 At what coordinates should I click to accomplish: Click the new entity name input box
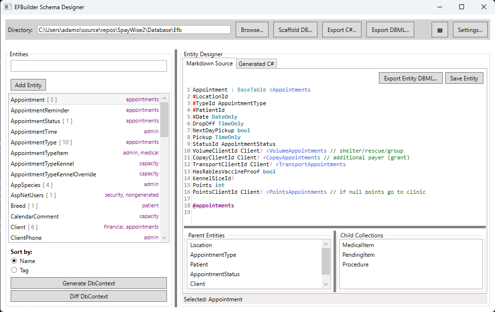[x=89, y=66]
